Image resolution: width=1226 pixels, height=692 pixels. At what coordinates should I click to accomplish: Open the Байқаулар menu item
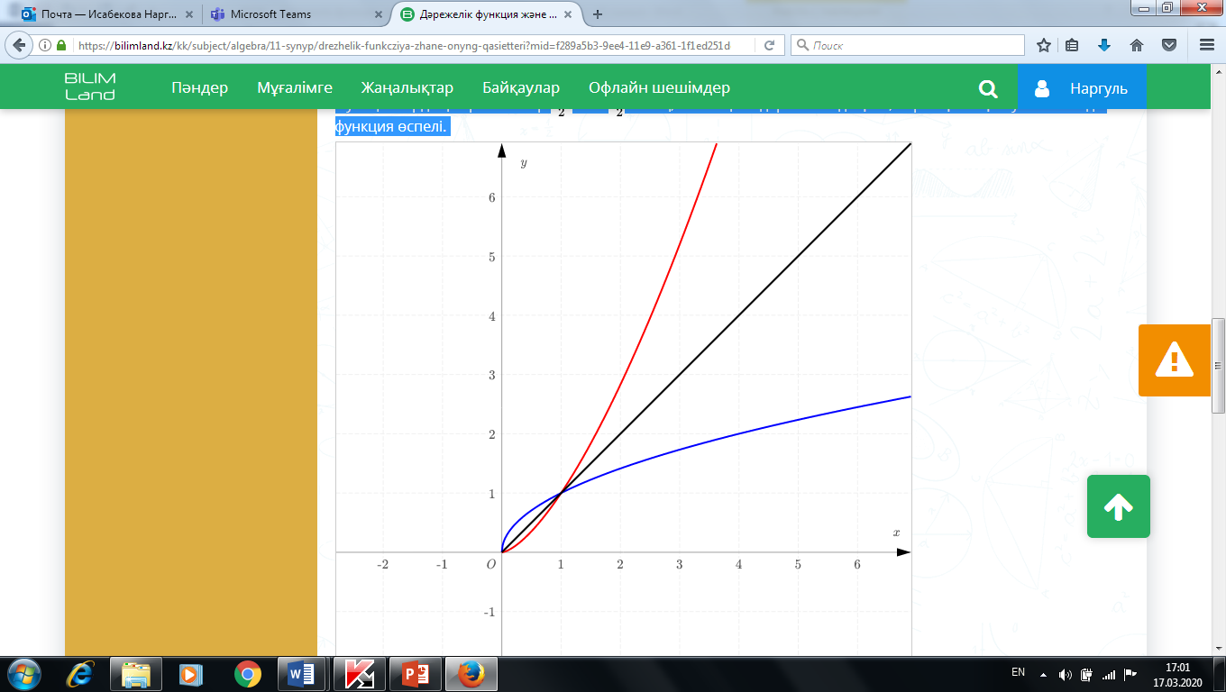click(521, 88)
